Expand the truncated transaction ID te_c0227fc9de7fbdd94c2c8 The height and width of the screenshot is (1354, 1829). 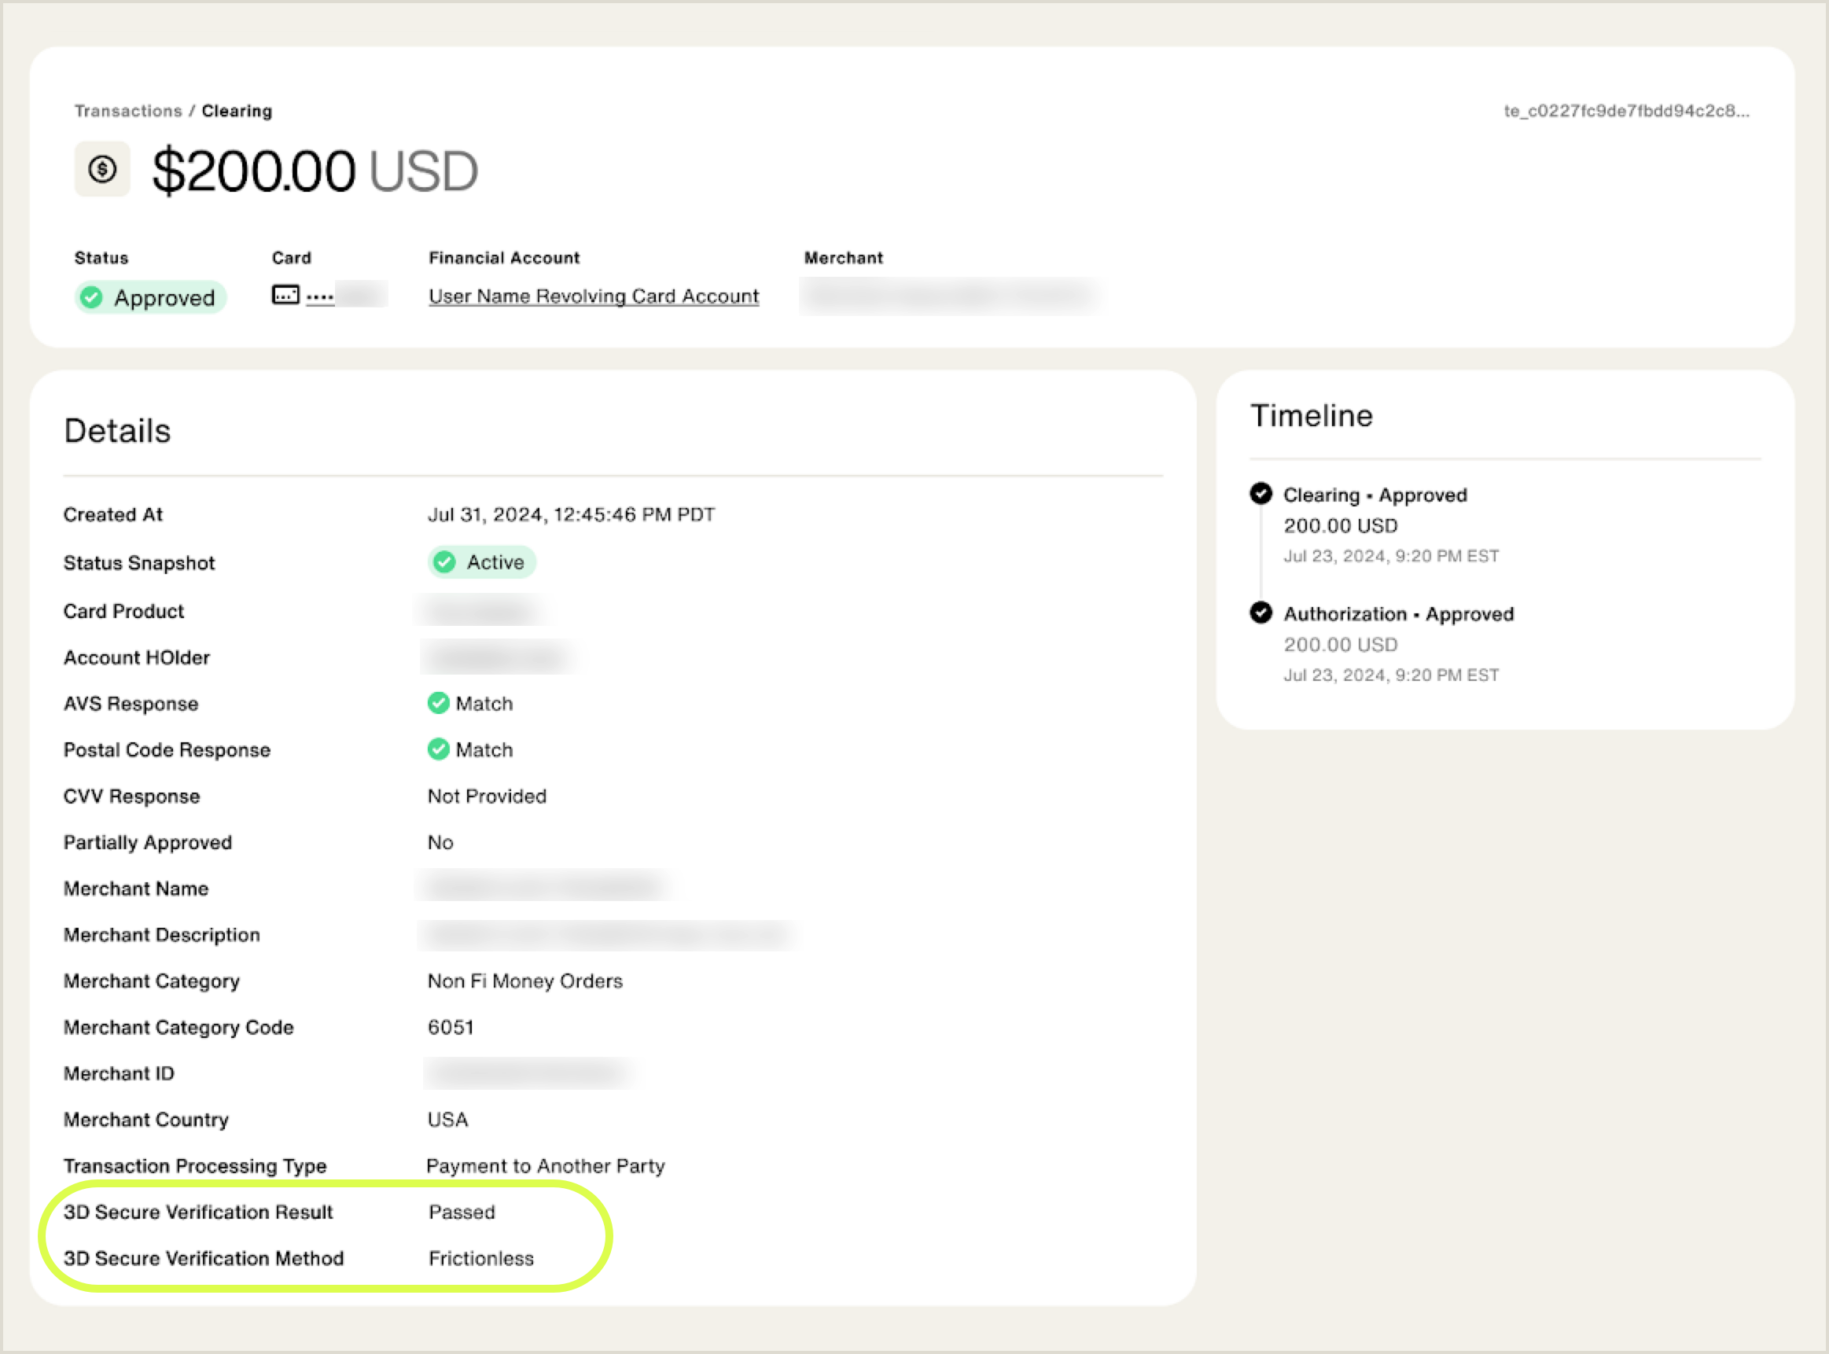(1627, 112)
